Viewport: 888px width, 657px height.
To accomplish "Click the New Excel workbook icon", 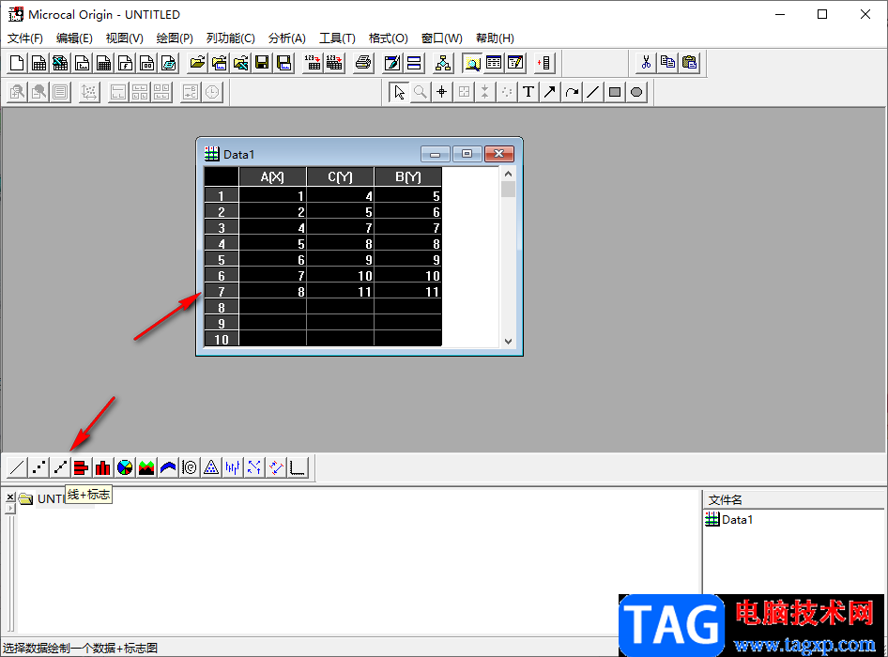I will coord(60,63).
